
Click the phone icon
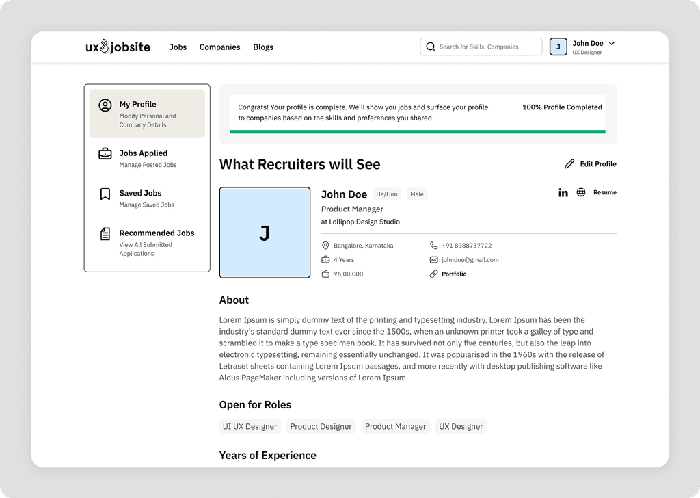(433, 245)
